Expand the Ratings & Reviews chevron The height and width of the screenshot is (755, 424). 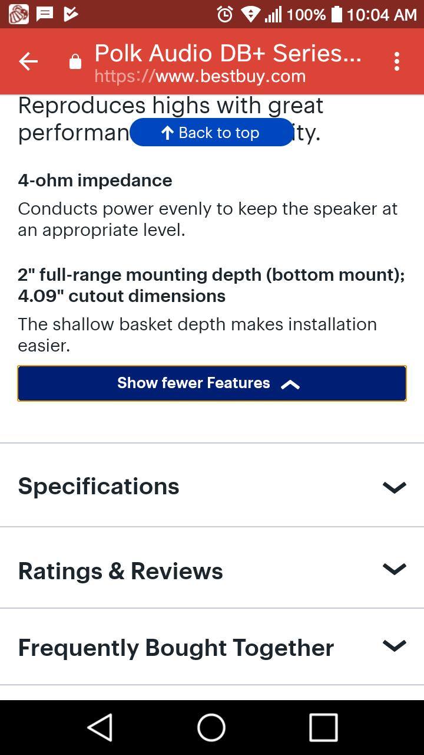point(394,569)
